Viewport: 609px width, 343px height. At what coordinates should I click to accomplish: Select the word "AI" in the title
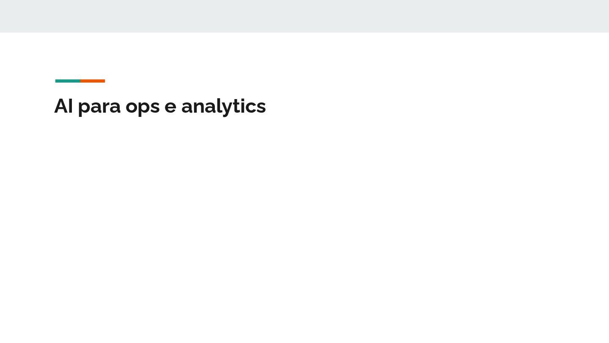coord(63,106)
